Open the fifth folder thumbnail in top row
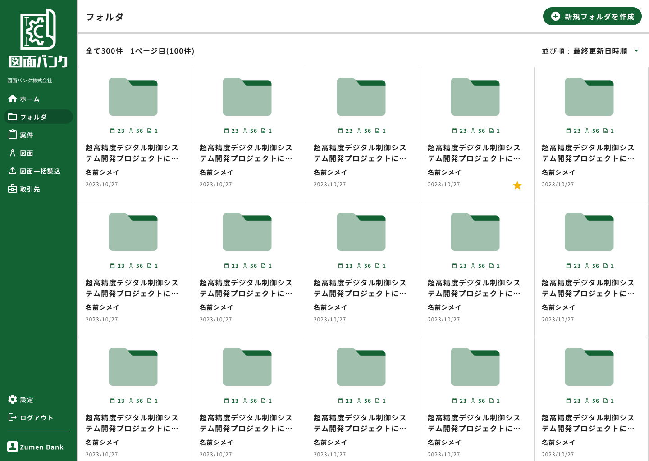Screen dimensions: 649x461 pyautogui.click(x=589, y=97)
